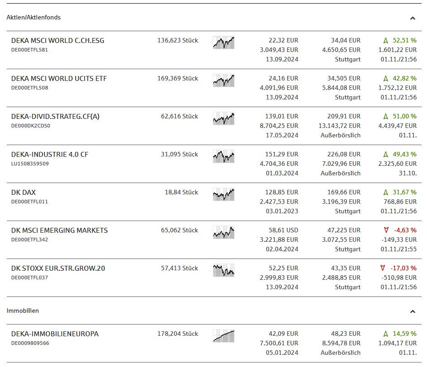Click the red down arrow beside -4,63 %
The image size is (427, 367).
pos(386,231)
